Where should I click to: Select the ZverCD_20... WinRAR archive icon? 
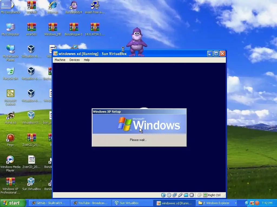(x=31, y=140)
